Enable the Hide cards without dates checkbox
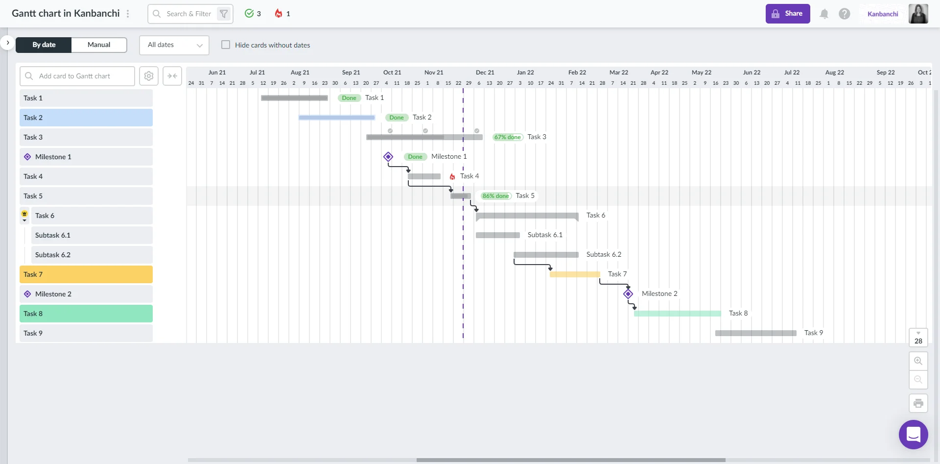The image size is (940, 464). (x=226, y=45)
